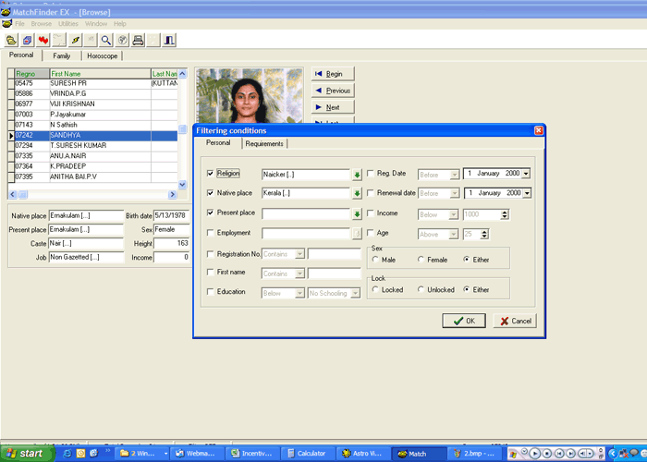Open the Renewal date calendar dropdown
647x462 pixels.
click(x=527, y=193)
